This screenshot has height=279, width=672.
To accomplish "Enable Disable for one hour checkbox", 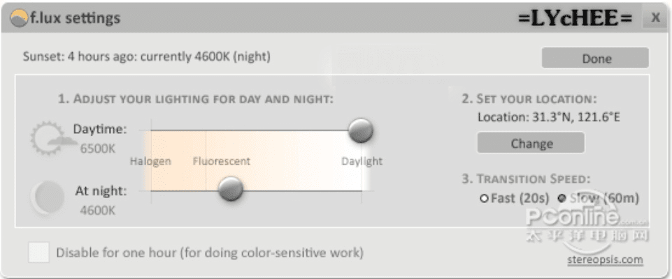I will pyautogui.click(x=38, y=252).
